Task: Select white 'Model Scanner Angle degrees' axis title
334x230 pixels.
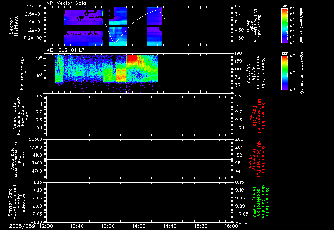Action: [x=256, y=73]
